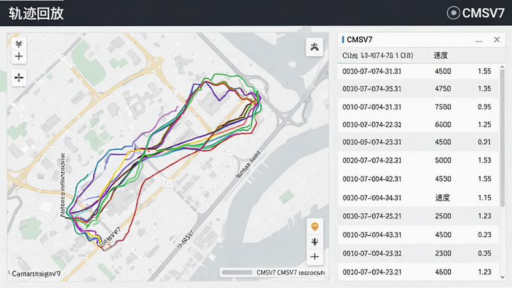The width and height of the screenshot is (512, 288).
Task: Click the plus button below the orange pin
Action: (315, 257)
